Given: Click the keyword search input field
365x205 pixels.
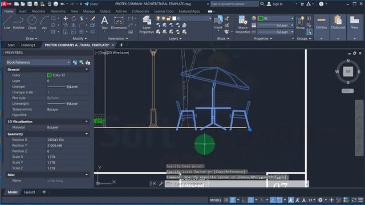Looking at the screenshot, I should point(234,4).
